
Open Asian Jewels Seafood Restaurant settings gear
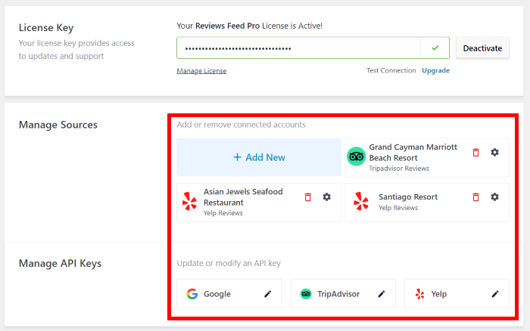click(x=326, y=197)
